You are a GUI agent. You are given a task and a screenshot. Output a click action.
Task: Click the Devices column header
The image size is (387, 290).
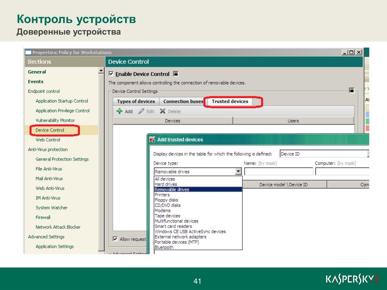click(173, 120)
